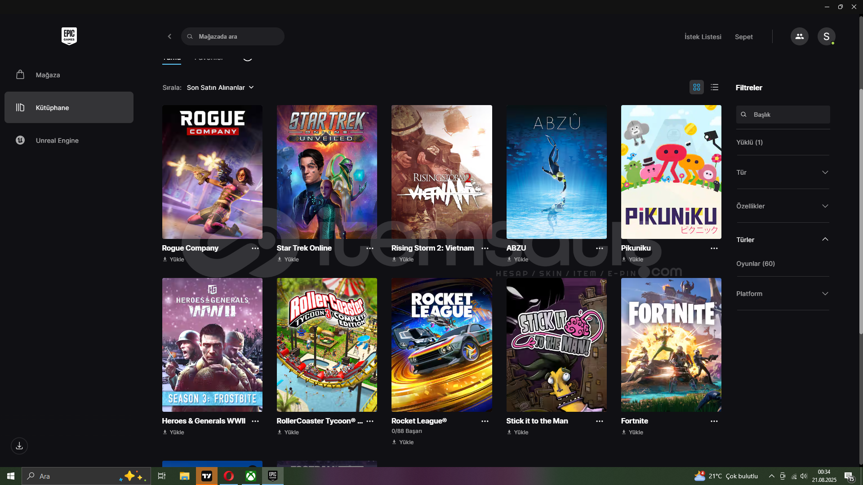Open Opera browser from the taskbar

click(x=229, y=476)
